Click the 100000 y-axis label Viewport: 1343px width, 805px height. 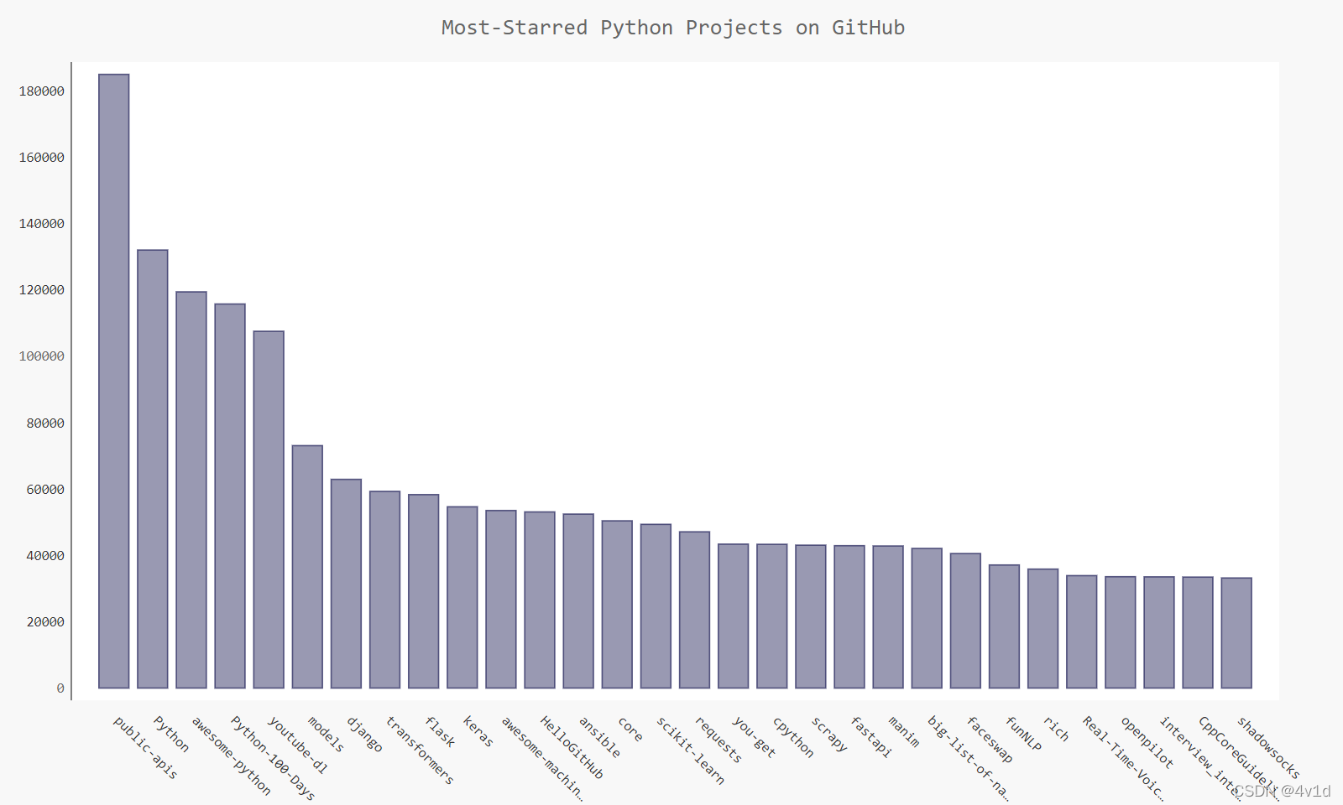[42, 356]
